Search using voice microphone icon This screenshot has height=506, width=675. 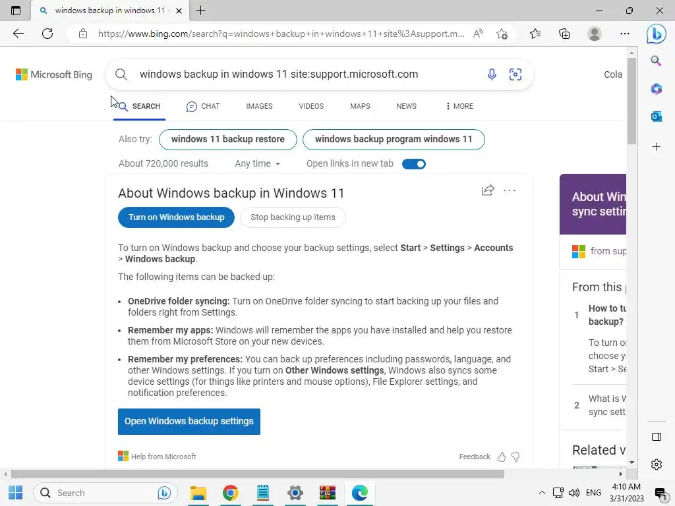tap(492, 74)
